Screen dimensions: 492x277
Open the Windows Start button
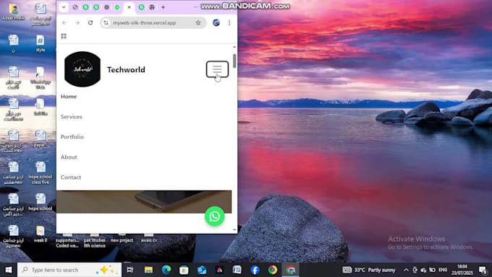point(9,270)
